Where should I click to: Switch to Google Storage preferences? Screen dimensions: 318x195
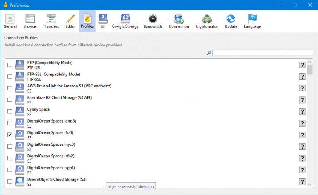(x=125, y=21)
